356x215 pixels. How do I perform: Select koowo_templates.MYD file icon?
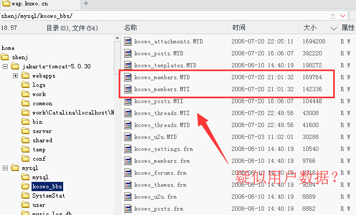(128, 65)
